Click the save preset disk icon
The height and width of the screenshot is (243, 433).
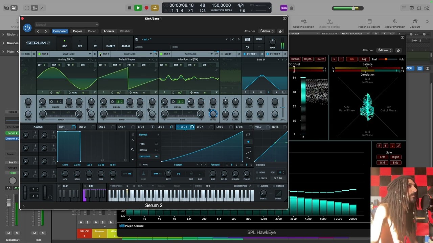pyautogui.click(x=137, y=39)
